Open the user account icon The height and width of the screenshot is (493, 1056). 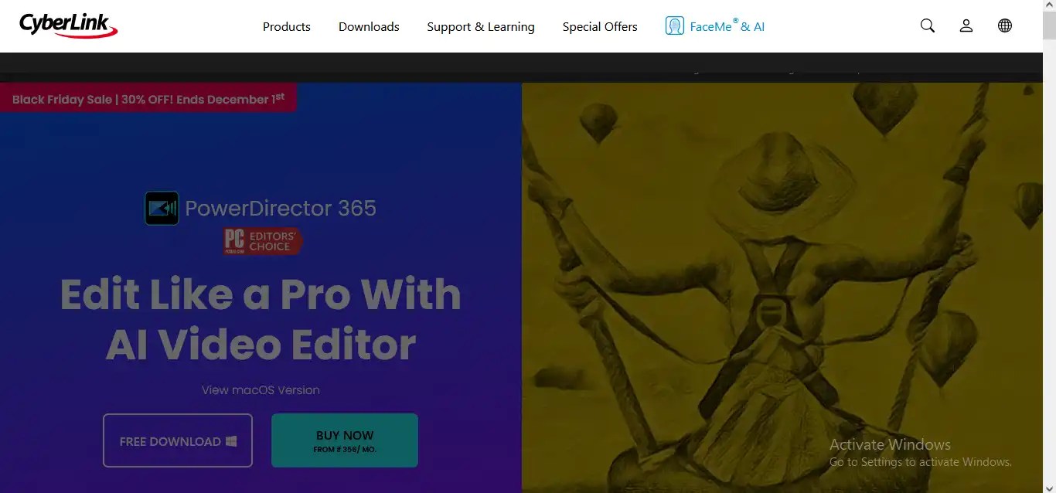(x=966, y=25)
